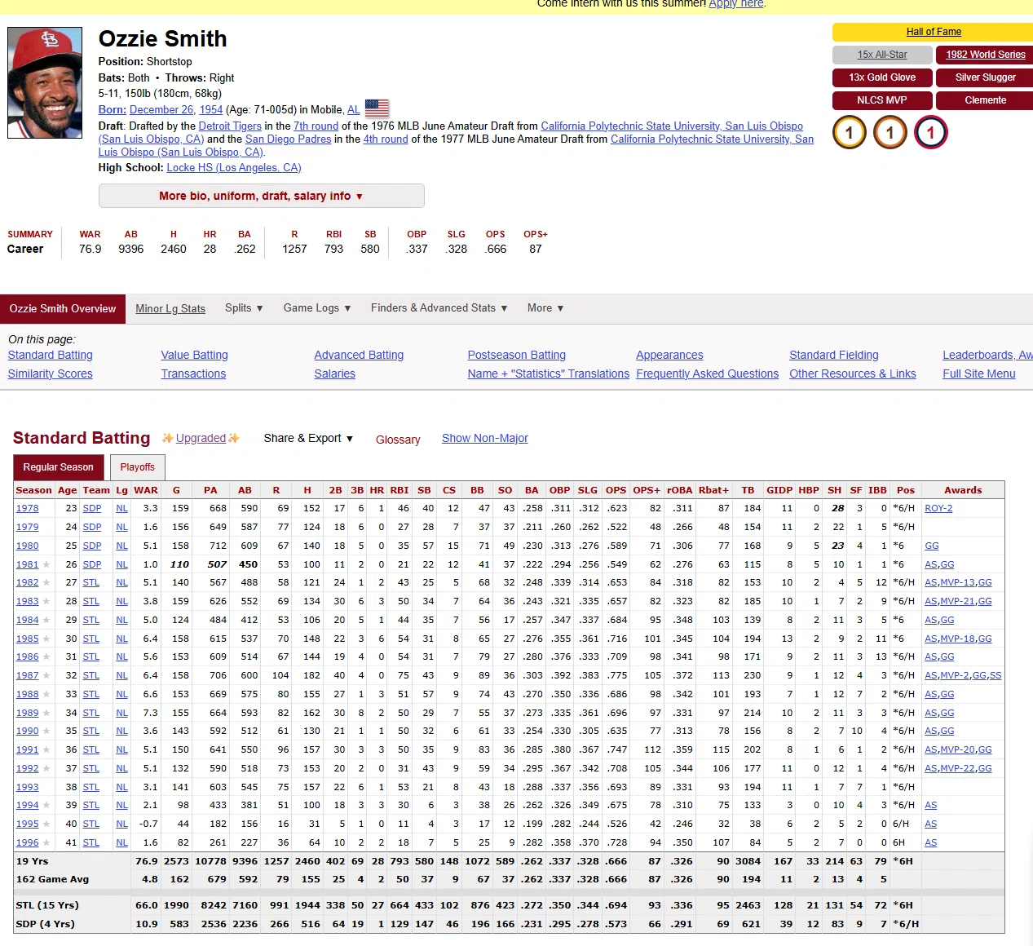Open the More dropdown in the nav bar
Viewport: 1033px width, 946px height.
(x=545, y=308)
